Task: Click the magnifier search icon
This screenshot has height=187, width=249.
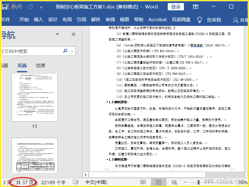Action: point(65,51)
